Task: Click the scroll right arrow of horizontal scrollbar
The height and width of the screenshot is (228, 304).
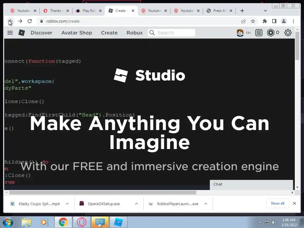Action: (292, 192)
